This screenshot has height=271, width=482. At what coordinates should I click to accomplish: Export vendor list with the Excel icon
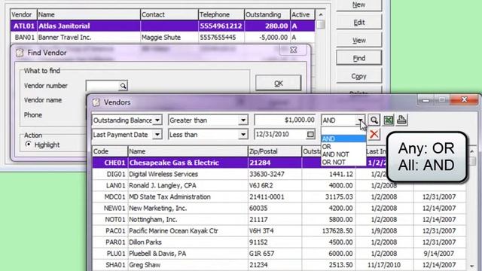tap(388, 120)
